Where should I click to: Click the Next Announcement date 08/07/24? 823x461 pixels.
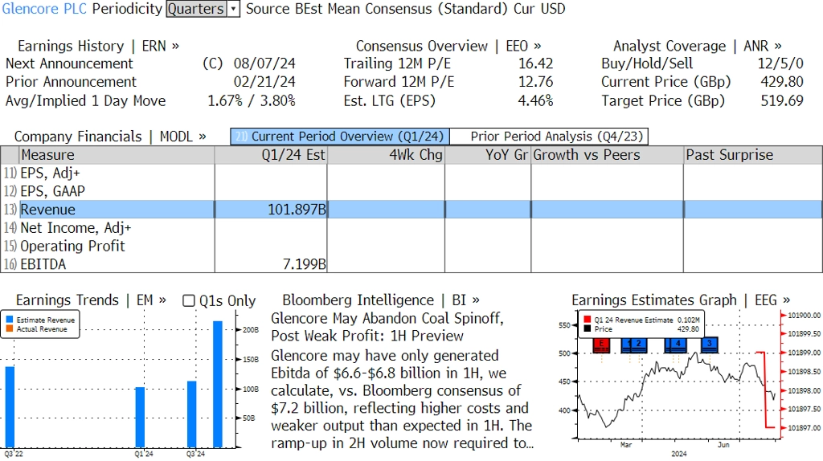tap(264, 63)
